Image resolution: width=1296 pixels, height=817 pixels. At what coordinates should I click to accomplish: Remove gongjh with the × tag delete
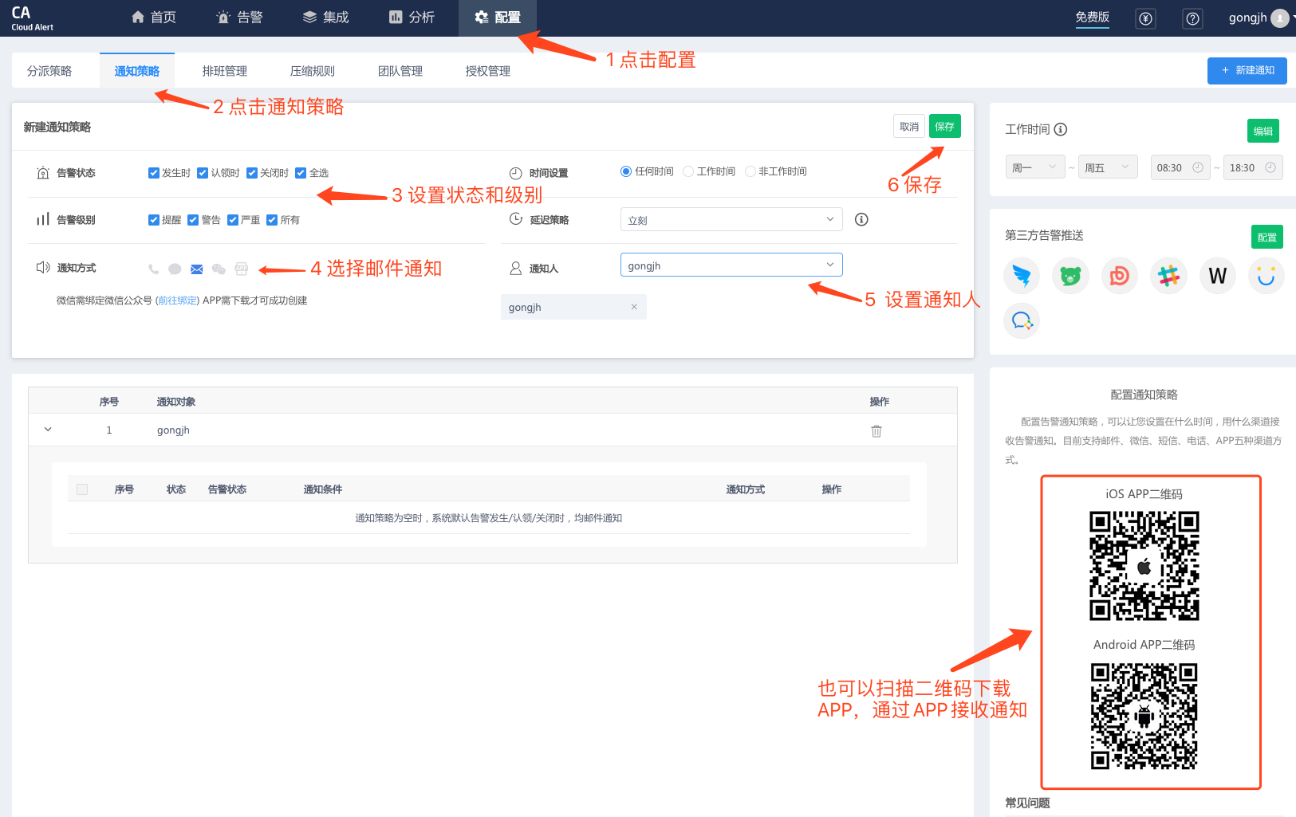pyautogui.click(x=634, y=306)
